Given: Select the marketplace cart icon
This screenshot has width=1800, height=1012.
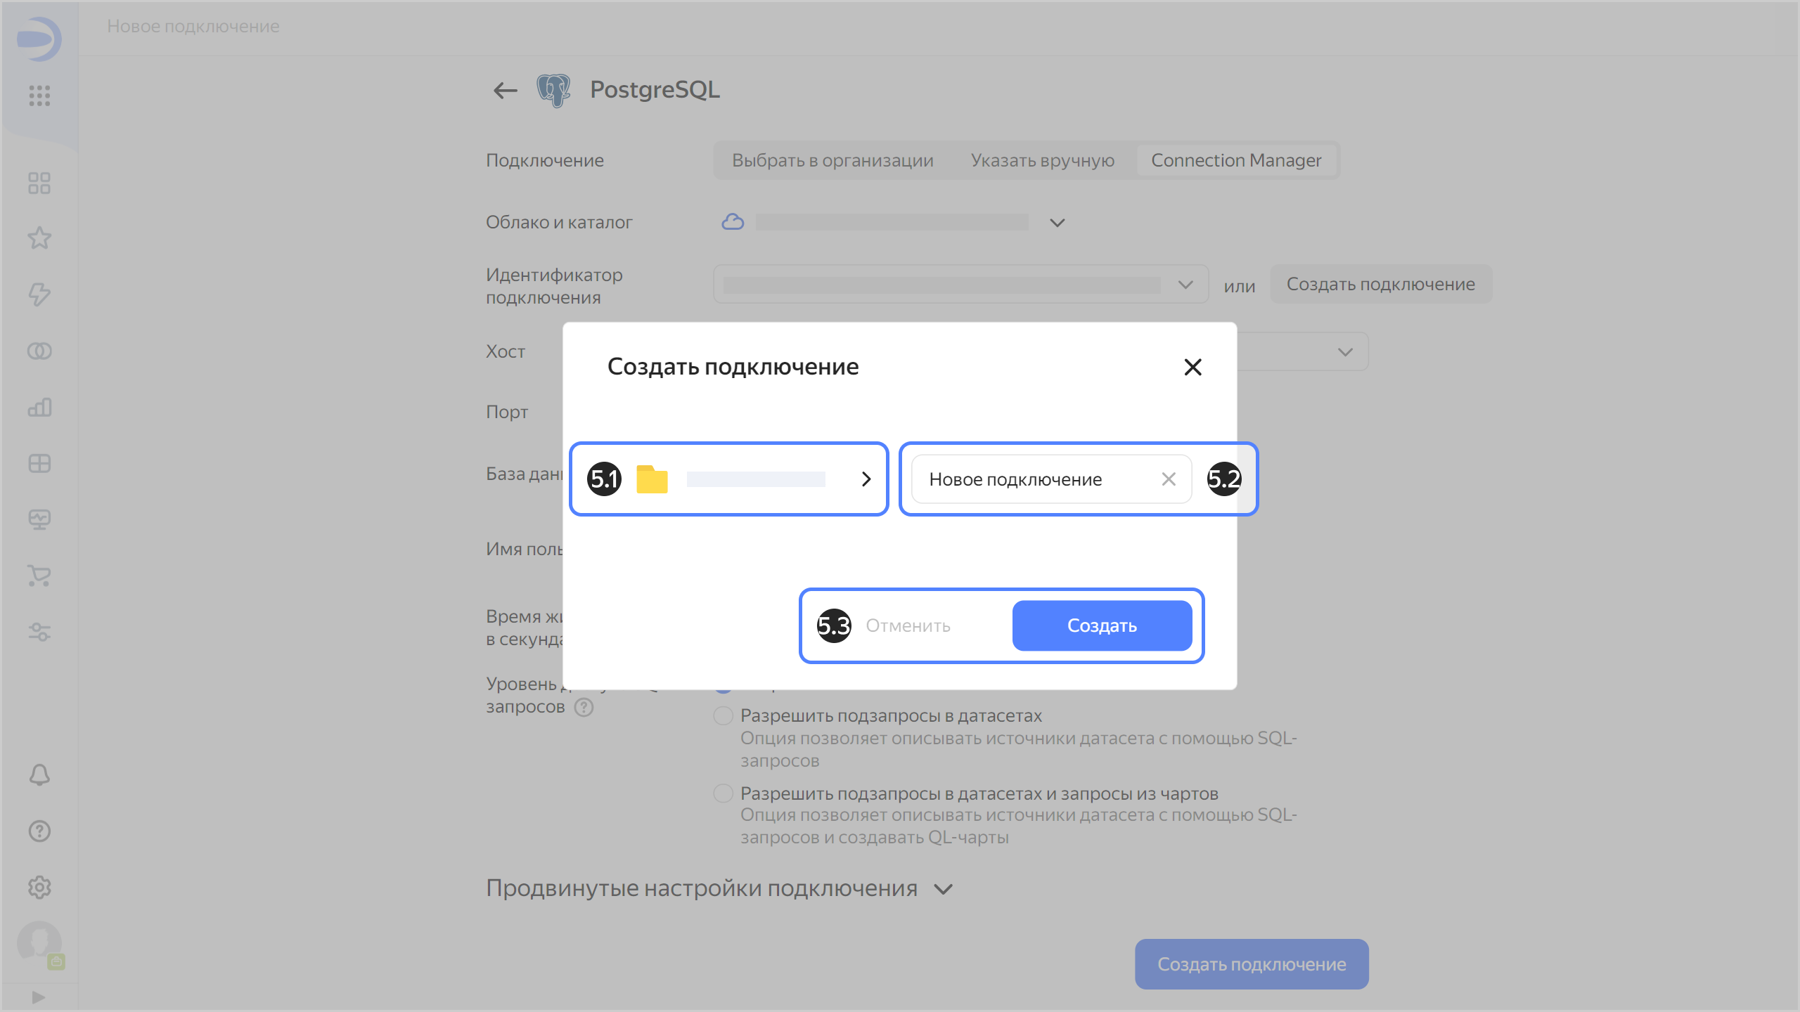Looking at the screenshot, I should coord(39,576).
